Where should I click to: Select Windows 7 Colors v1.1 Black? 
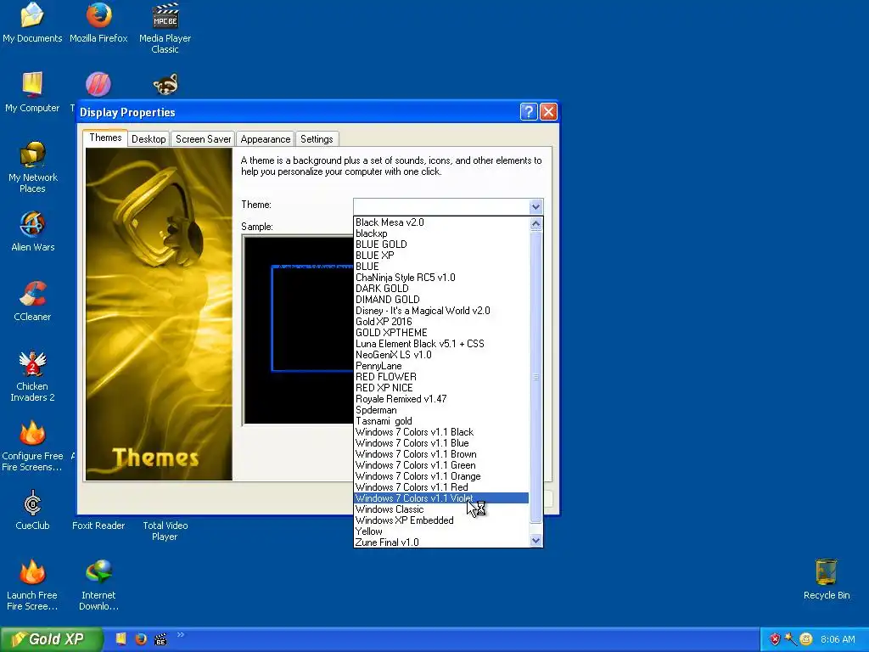(441, 432)
